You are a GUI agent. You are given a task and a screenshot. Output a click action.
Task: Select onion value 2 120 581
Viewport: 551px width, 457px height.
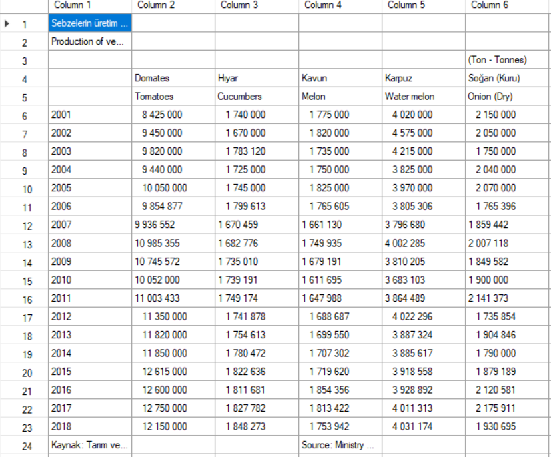click(x=508, y=390)
